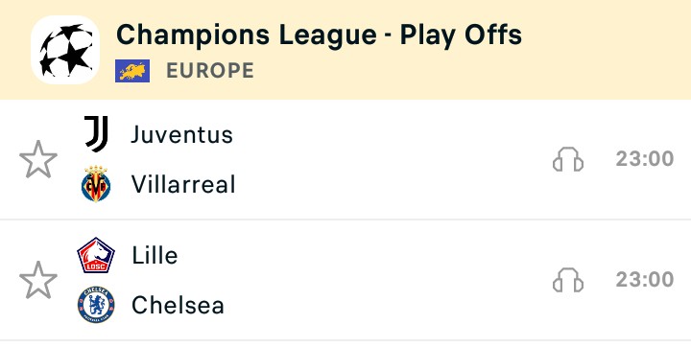Click the 23:00 kickoff time for Juventus match
This screenshot has width=691, height=347.
[x=645, y=159]
